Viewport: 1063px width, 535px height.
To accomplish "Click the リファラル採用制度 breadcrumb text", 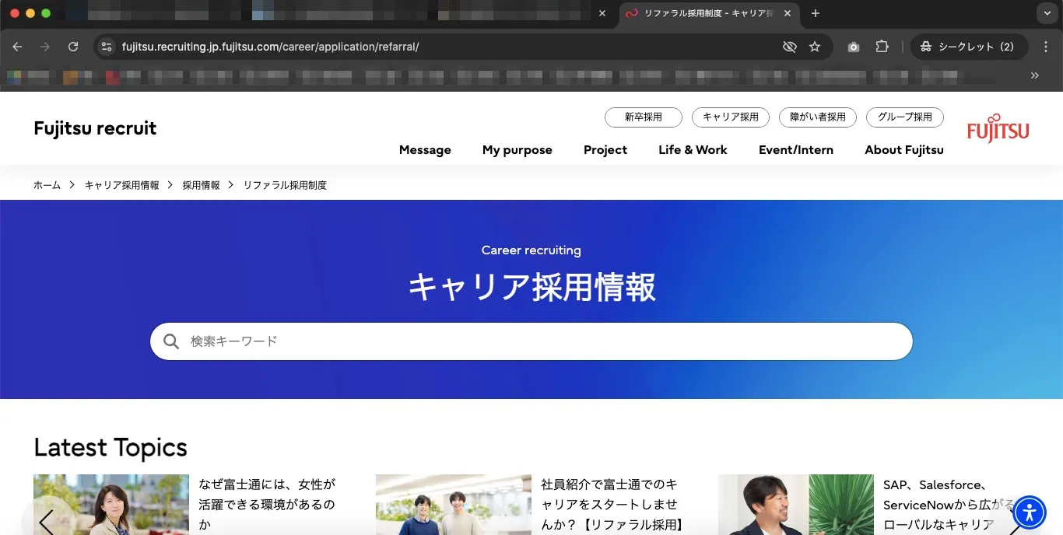I will [x=285, y=185].
